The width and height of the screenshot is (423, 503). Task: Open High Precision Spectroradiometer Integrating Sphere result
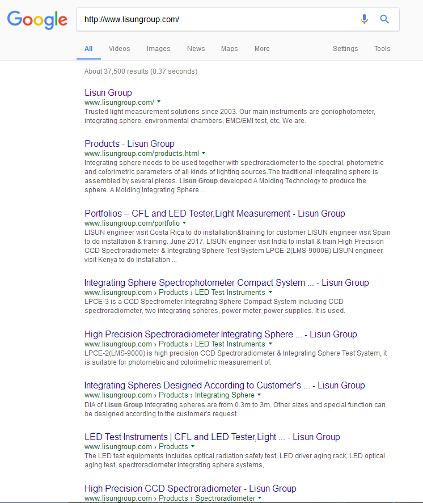point(221,334)
